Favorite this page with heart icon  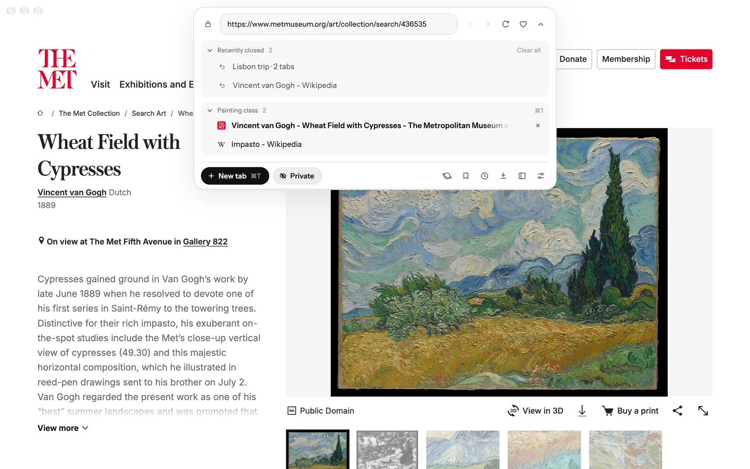click(x=523, y=24)
